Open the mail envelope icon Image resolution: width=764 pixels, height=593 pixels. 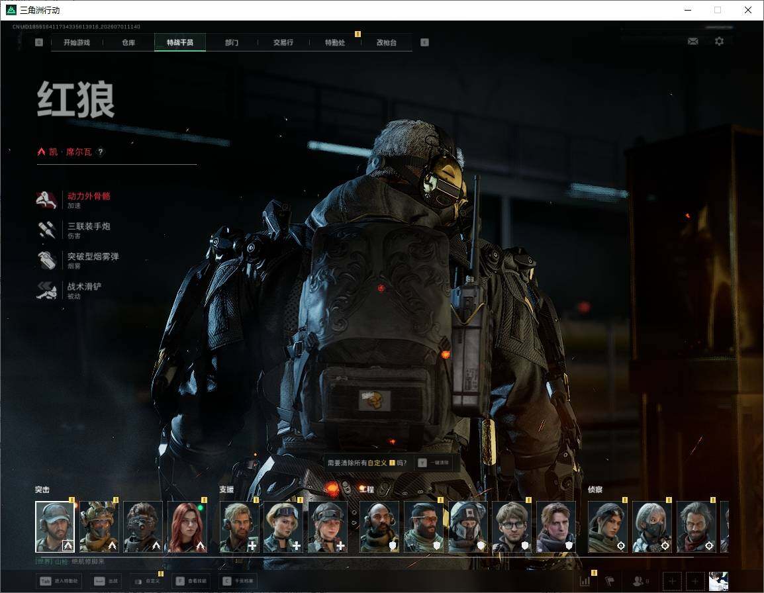point(692,42)
